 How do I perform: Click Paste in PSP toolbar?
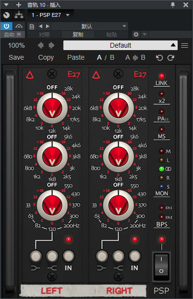pyautogui.click(x=76, y=57)
